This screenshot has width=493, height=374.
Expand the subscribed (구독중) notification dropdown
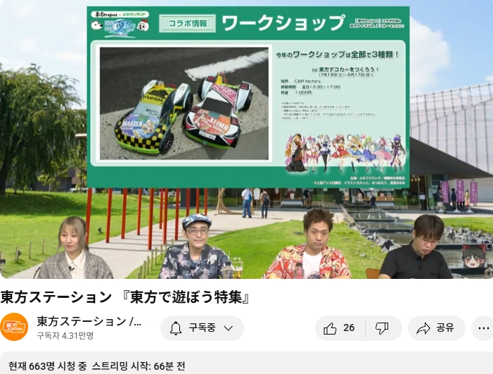(x=202, y=328)
